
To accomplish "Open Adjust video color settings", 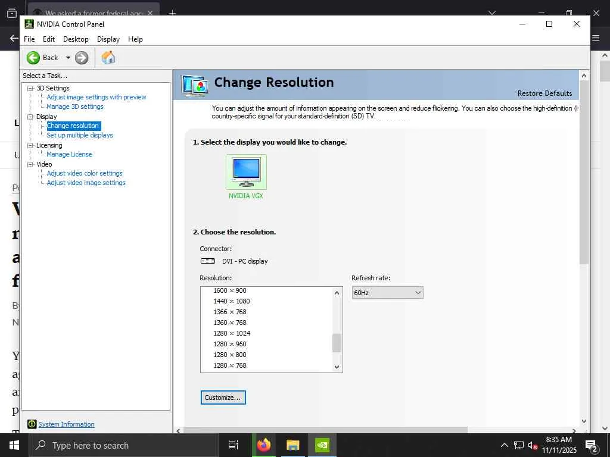I will (x=85, y=173).
